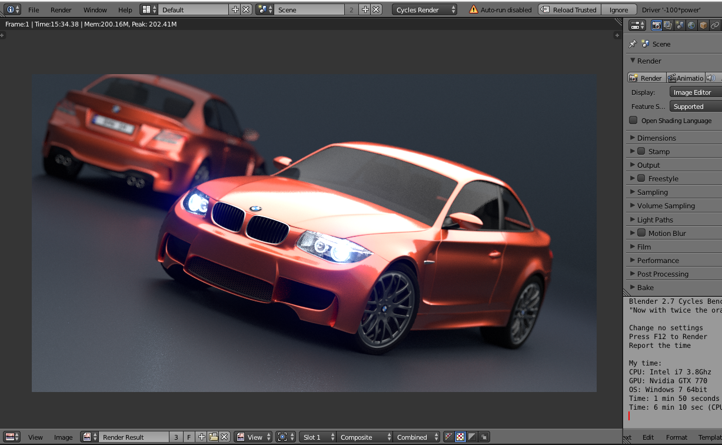Open the Render menu in top bar

[x=61, y=9]
